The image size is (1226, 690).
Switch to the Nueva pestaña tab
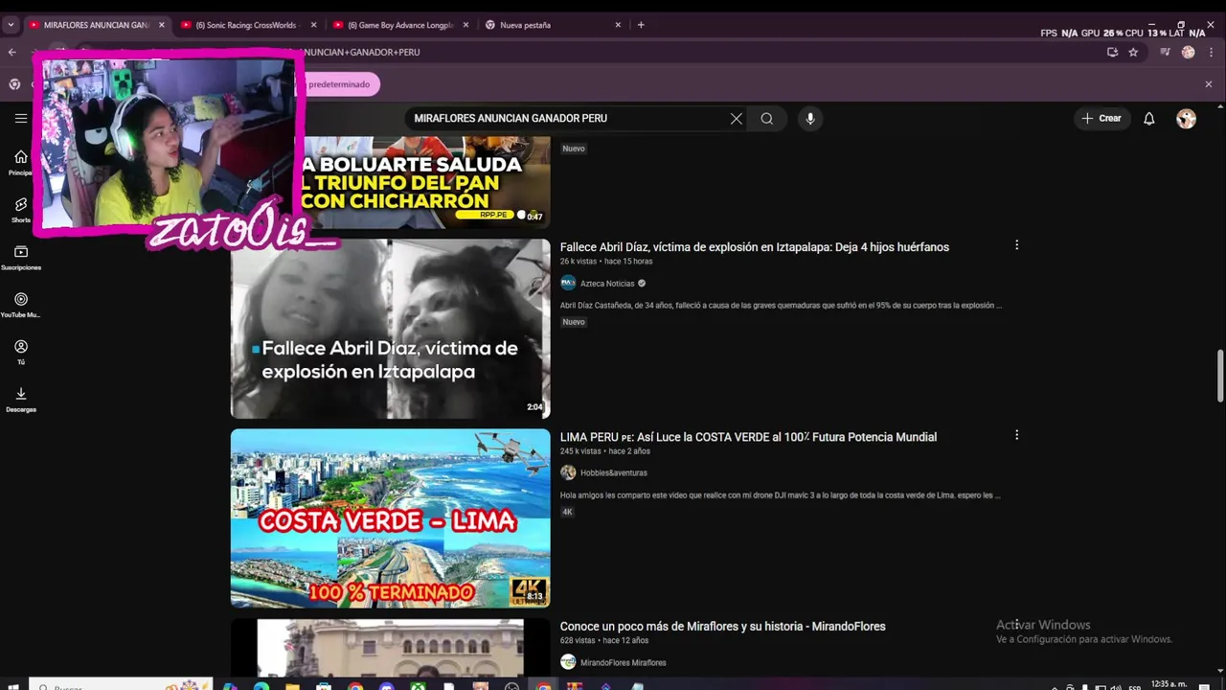coord(553,25)
